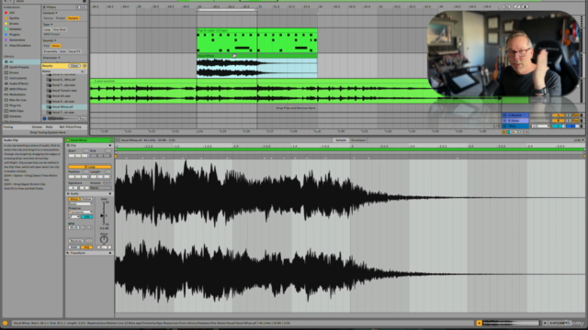
Task: Open the Main track output dropdown
Action: point(541,126)
